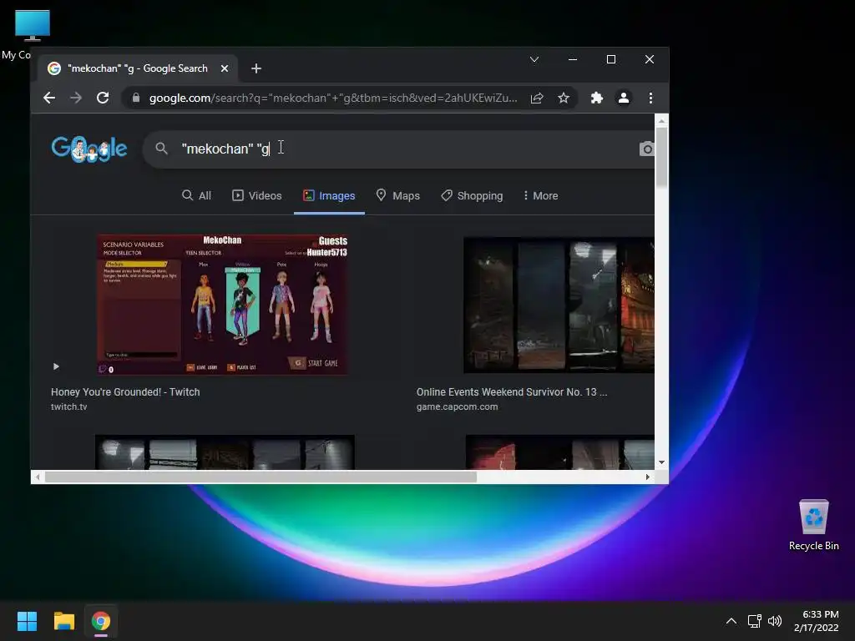The width and height of the screenshot is (855, 641).
Task: Click the vertical scrollbar thumb
Action: [x=661, y=157]
